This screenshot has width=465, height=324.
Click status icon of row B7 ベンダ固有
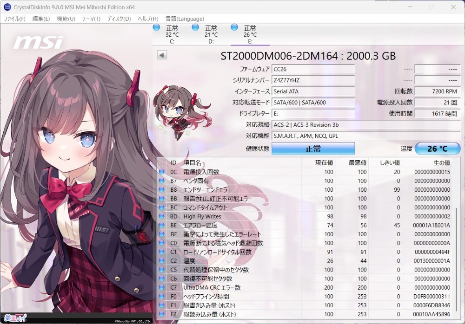tap(162, 181)
